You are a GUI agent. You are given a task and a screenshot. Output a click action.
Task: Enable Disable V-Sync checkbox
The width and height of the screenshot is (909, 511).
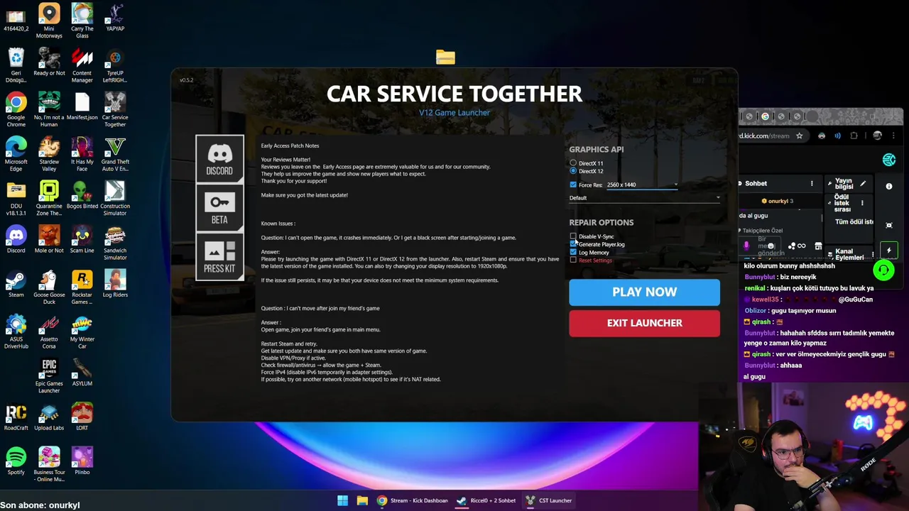573,236
